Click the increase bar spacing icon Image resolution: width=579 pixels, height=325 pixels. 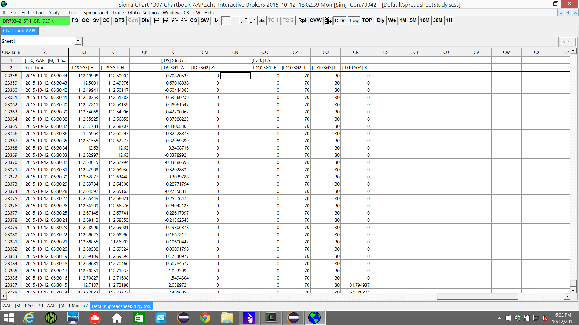157,20
